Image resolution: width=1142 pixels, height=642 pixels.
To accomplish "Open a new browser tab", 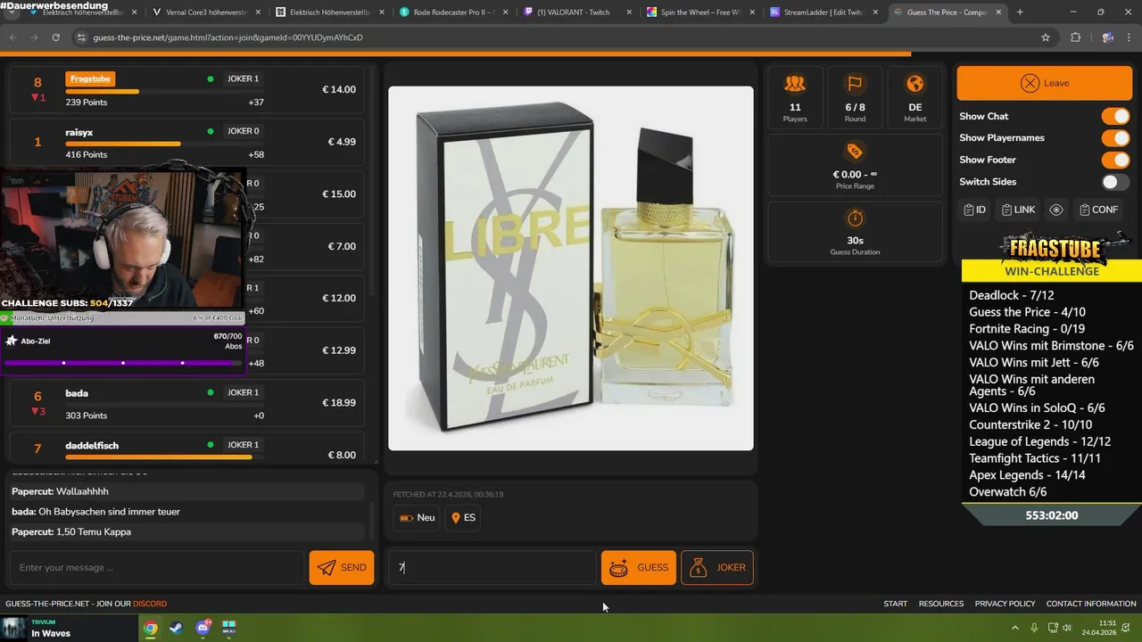I will (x=1020, y=12).
